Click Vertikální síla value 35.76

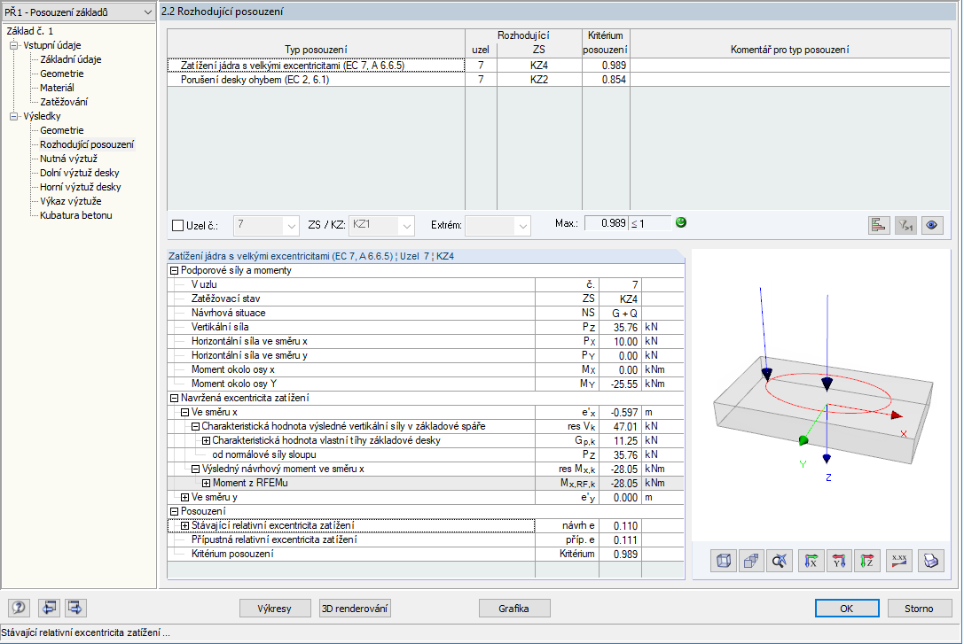click(x=620, y=328)
